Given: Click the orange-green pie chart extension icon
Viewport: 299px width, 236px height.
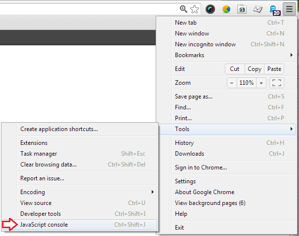Looking at the screenshot, I should tap(226, 9).
